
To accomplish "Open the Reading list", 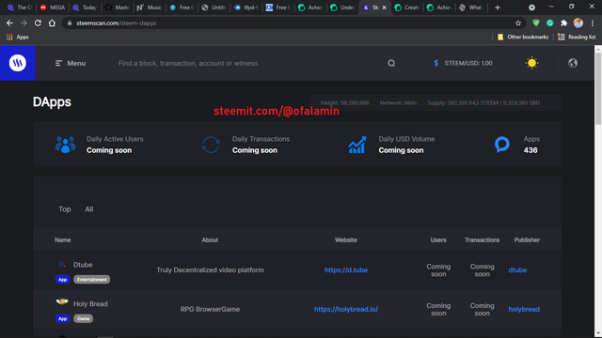I will [x=577, y=38].
